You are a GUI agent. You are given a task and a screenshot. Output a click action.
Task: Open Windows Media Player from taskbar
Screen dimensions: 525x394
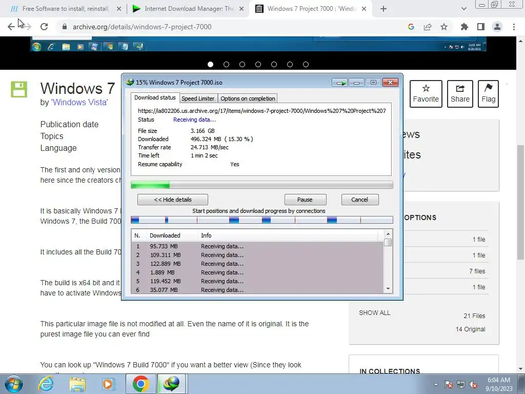(108, 384)
